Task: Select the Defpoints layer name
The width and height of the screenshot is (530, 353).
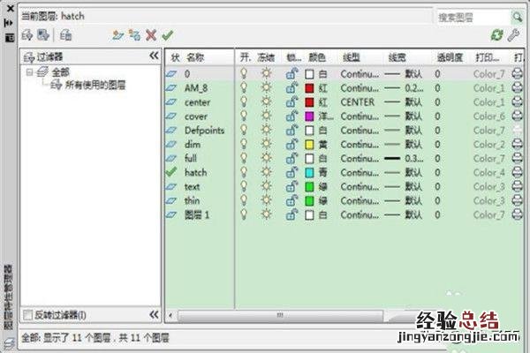Action: coord(205,130)
